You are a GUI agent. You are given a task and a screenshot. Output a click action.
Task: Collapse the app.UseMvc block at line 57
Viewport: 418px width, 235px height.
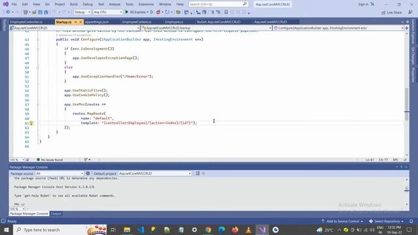(38, 104)
